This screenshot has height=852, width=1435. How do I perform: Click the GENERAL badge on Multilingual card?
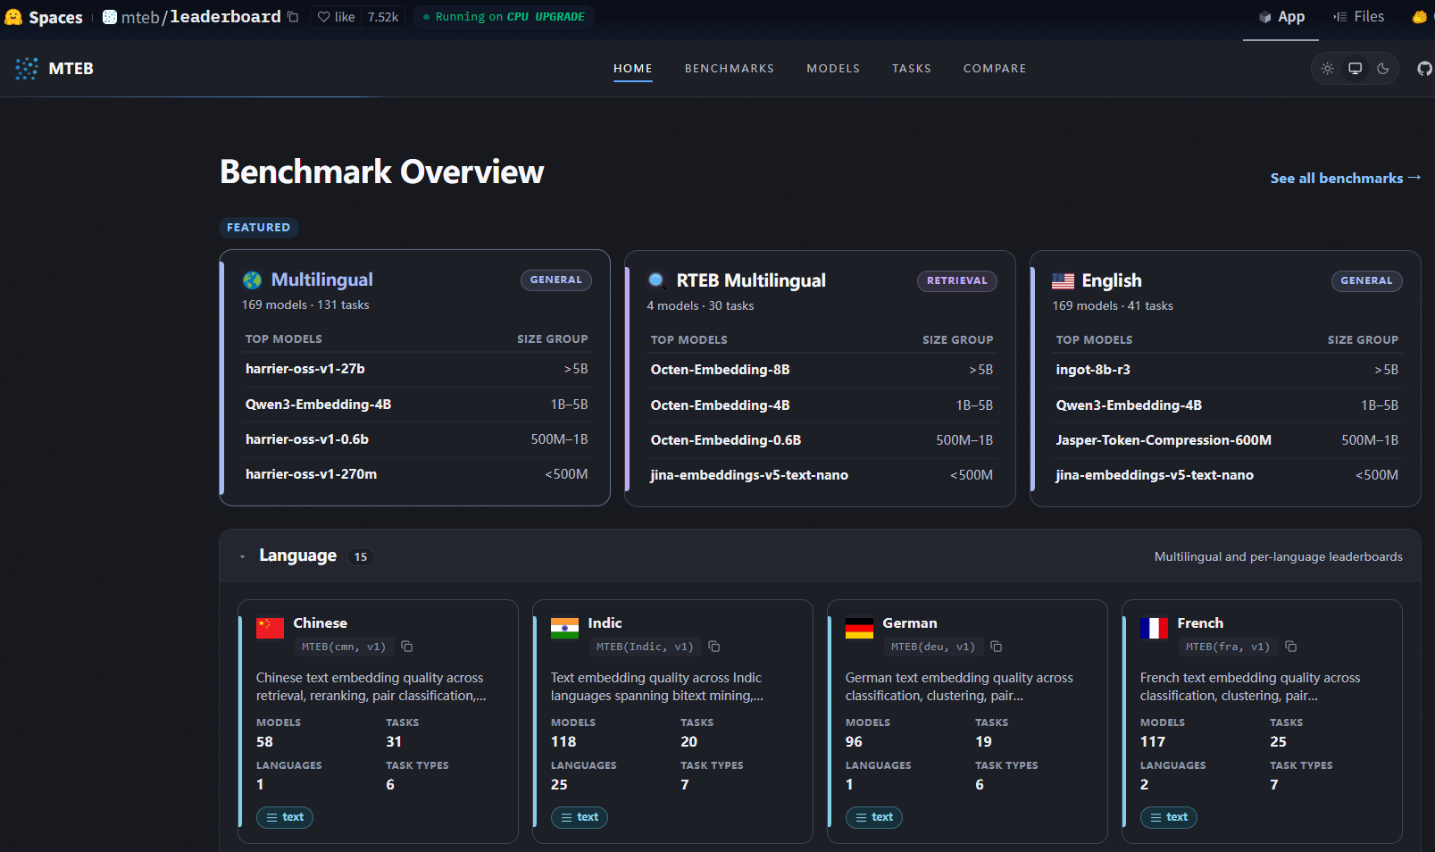pos(555,280)
